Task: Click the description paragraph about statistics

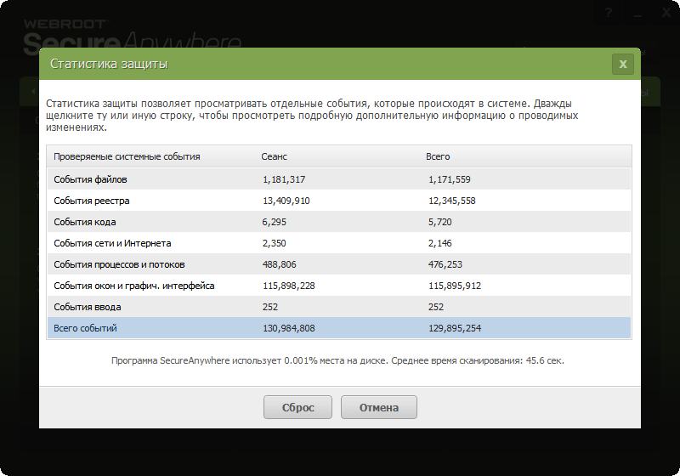Action: coord(312,116)
